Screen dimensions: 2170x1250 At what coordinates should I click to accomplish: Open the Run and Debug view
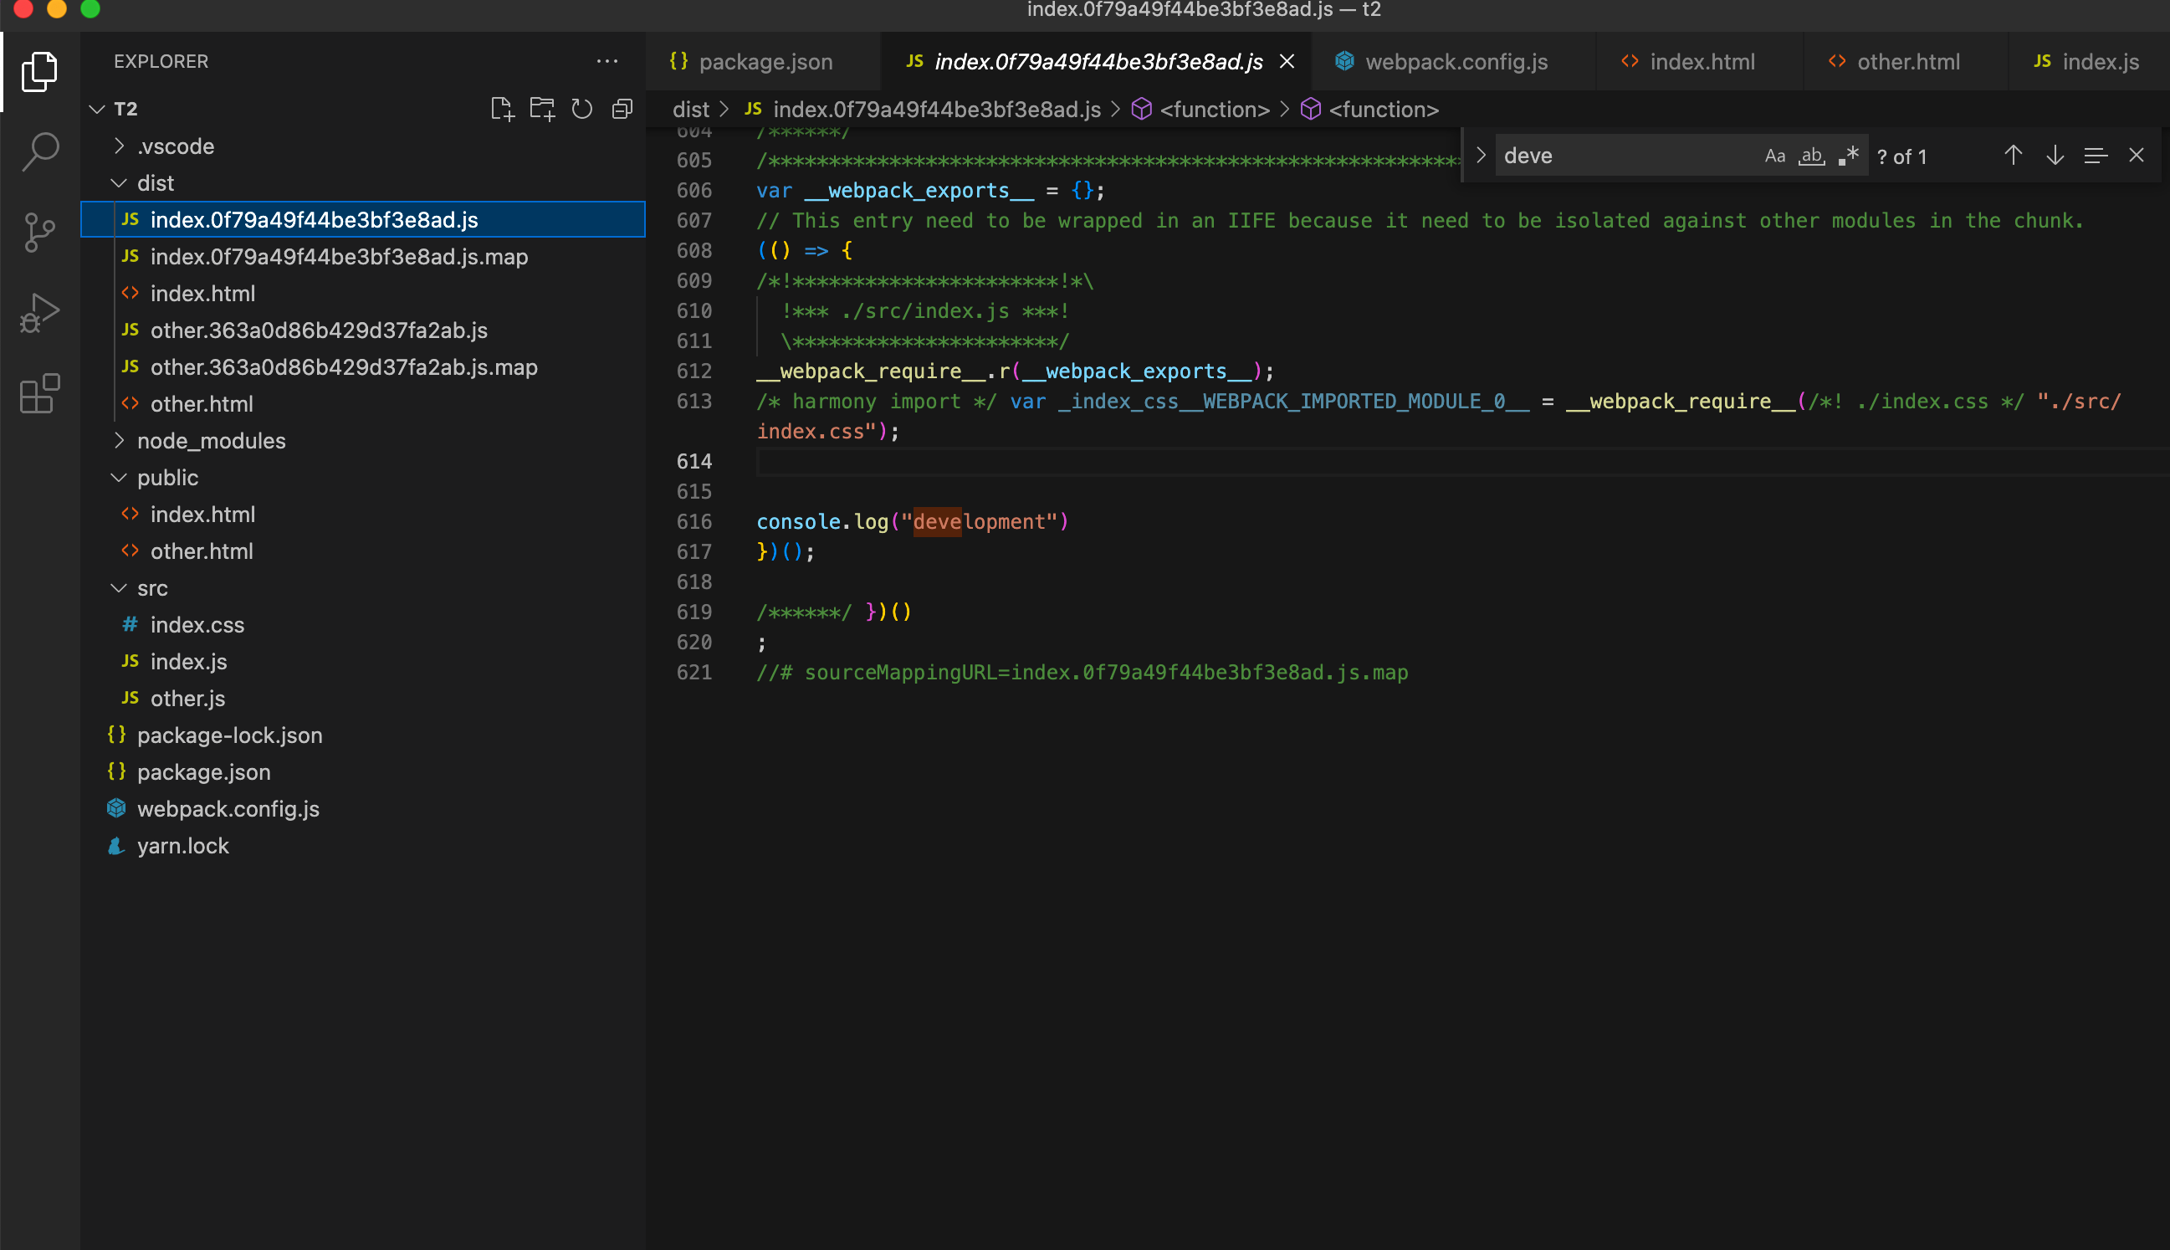39,314
